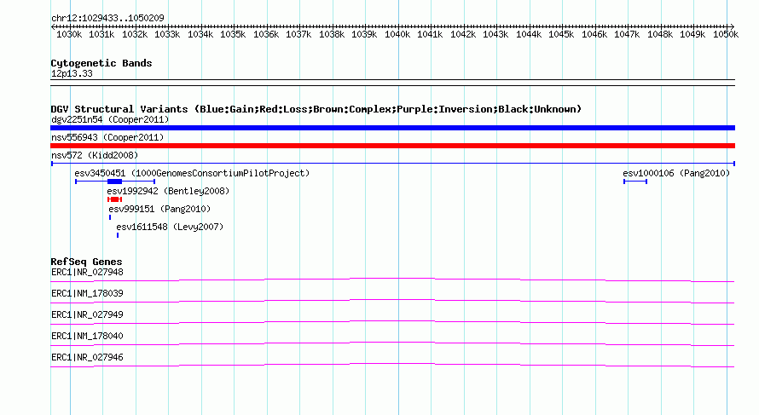Click the 1035k ruler tick label
The width and height of the screenshot is (759, 415).
click(x=233, y=35)
